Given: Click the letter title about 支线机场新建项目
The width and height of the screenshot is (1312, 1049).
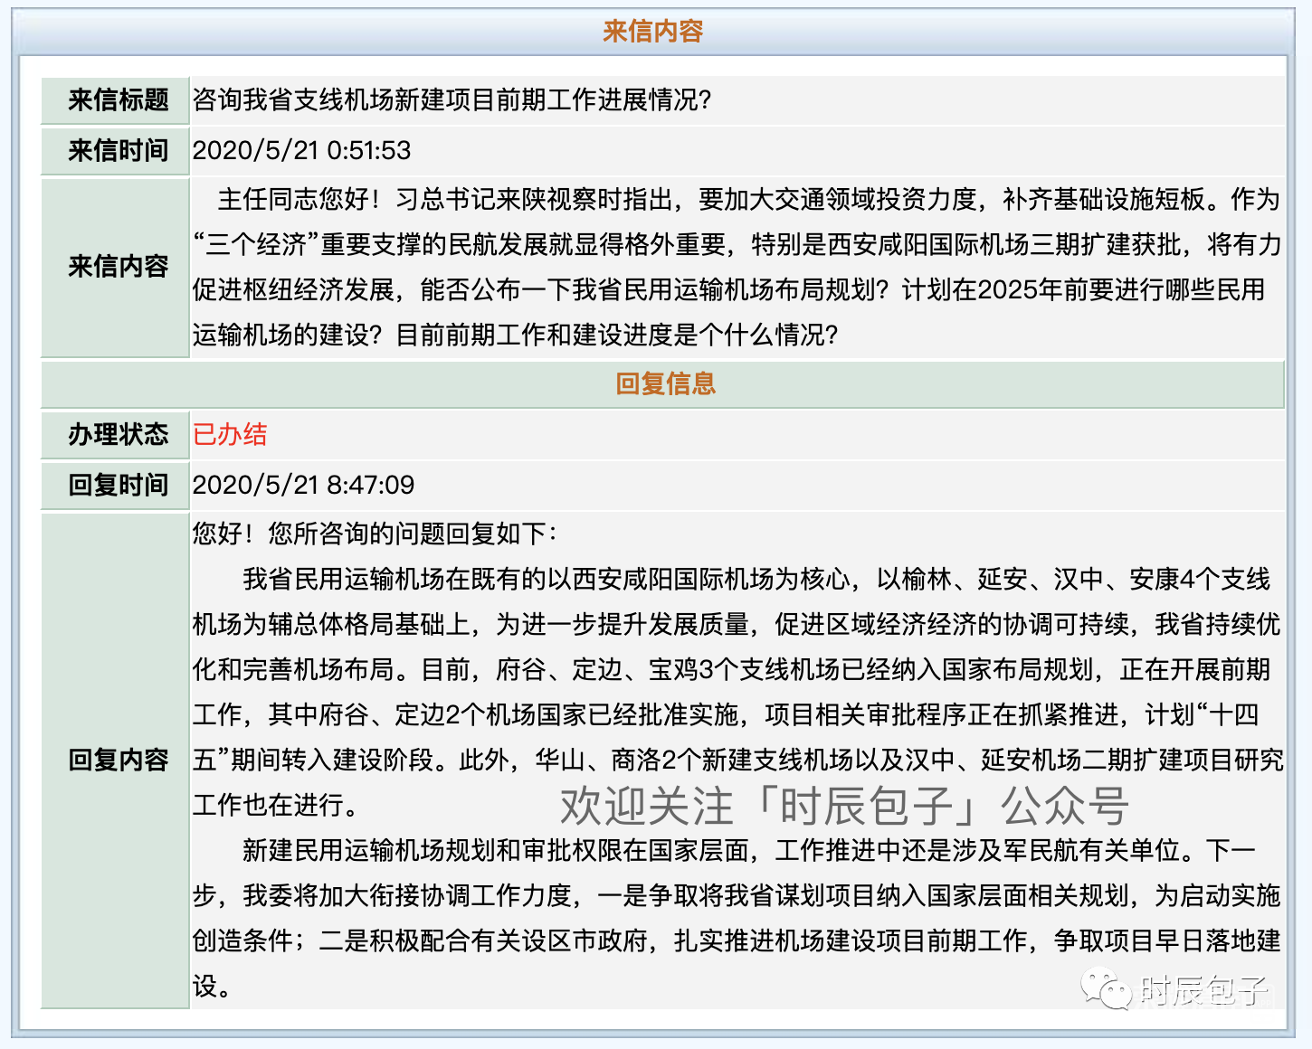Looking at the screenshot, I should 452,99.
